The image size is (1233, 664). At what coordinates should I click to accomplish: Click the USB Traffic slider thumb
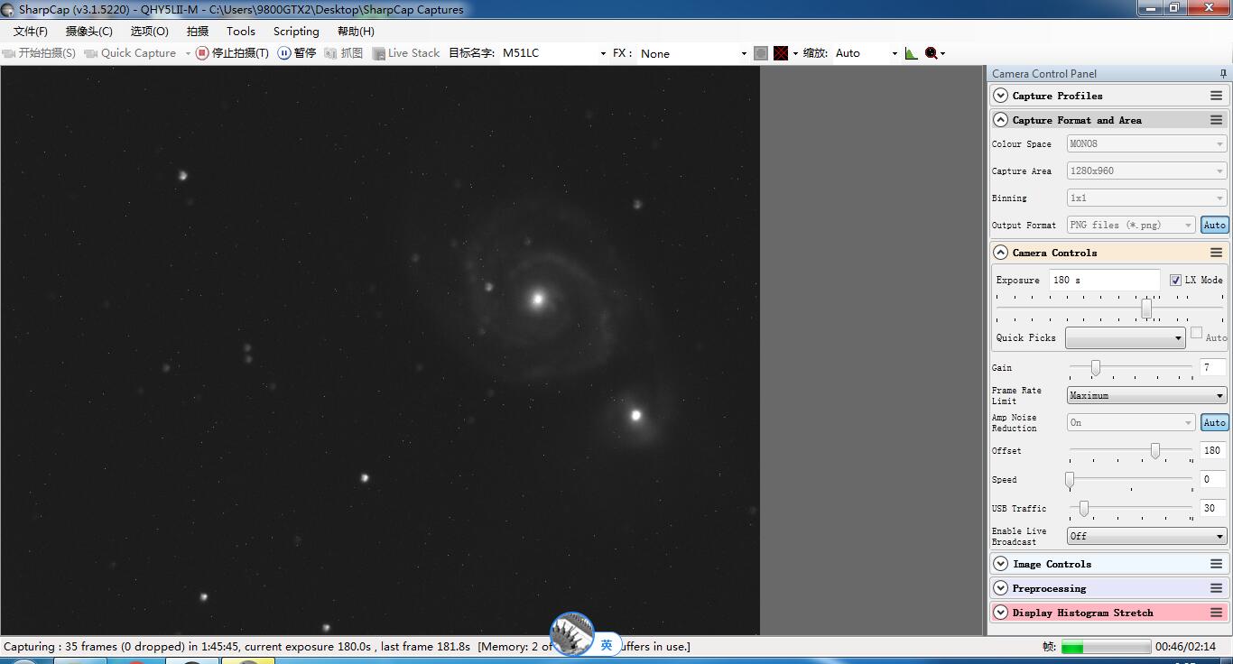click(x=1083, y=508)
